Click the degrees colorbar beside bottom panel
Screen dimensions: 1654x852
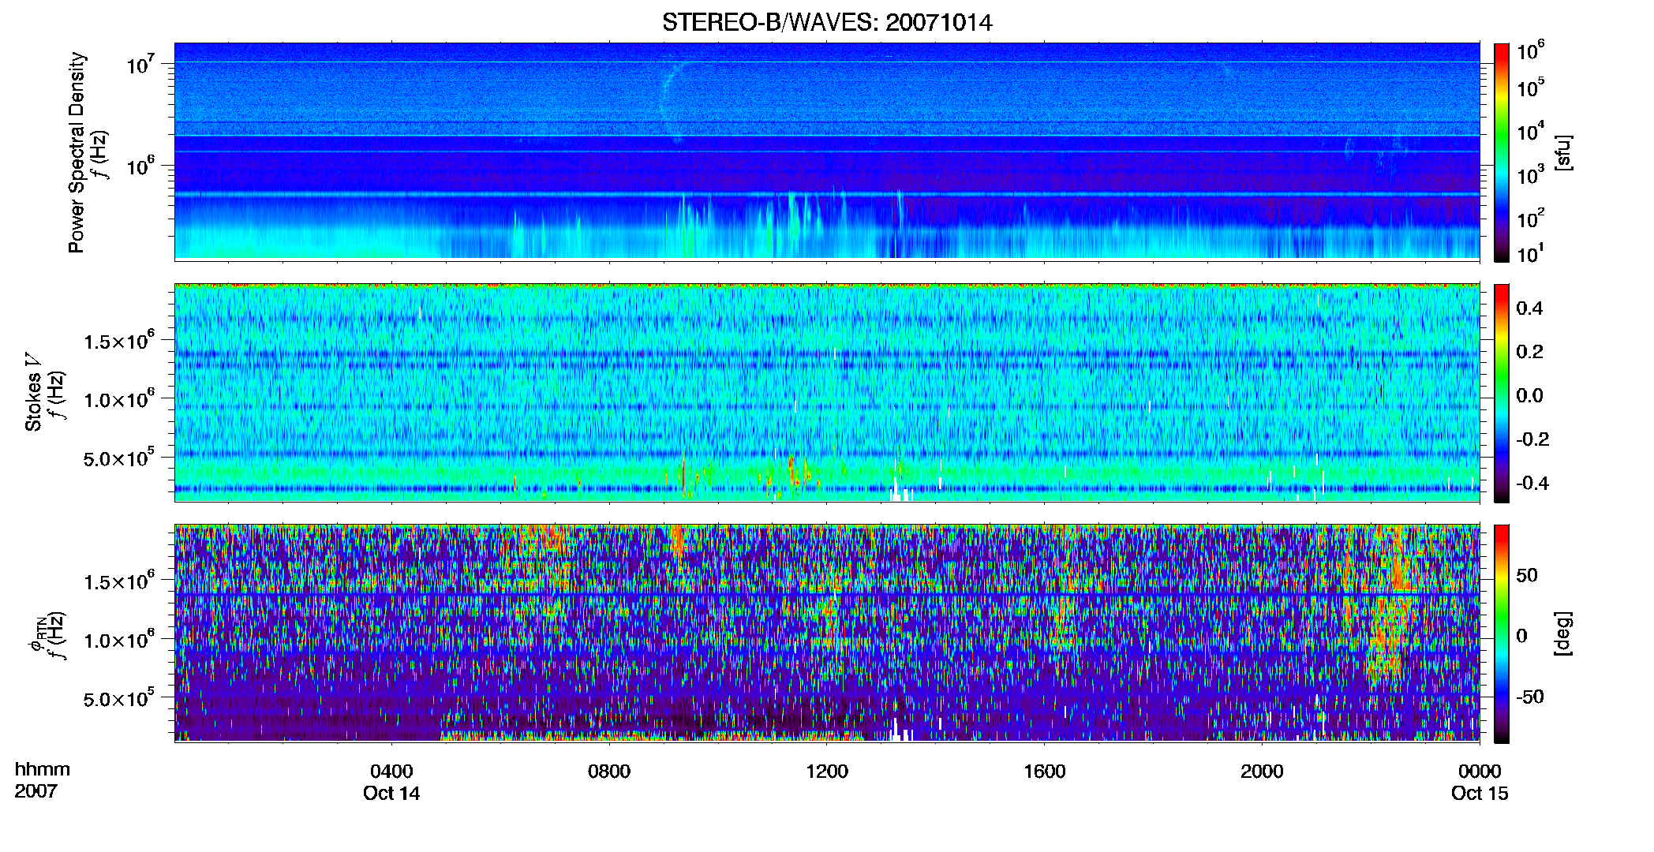(x=1502, y=633)
